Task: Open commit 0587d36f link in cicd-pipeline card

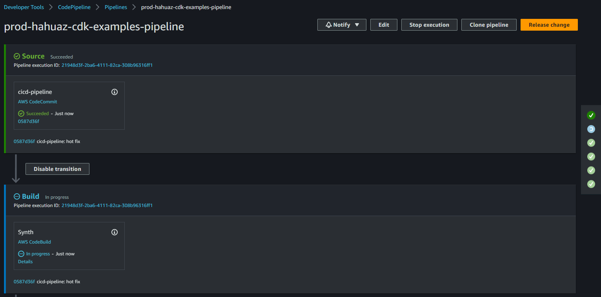Action: (x=29, y=121)
